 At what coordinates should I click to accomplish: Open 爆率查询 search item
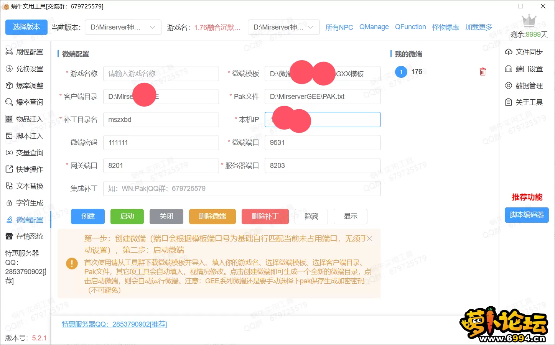pyautogui.click(x=25, y=102)
